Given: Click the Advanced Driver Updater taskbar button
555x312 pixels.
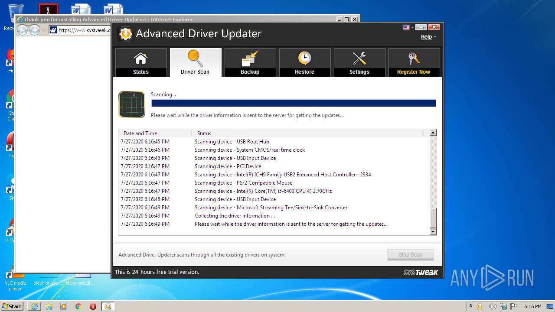Looking at the screenshot, I should point(108,306).
